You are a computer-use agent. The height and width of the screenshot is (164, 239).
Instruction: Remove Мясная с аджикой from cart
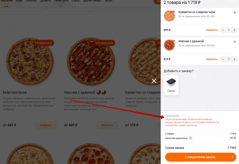coord(235,42)
